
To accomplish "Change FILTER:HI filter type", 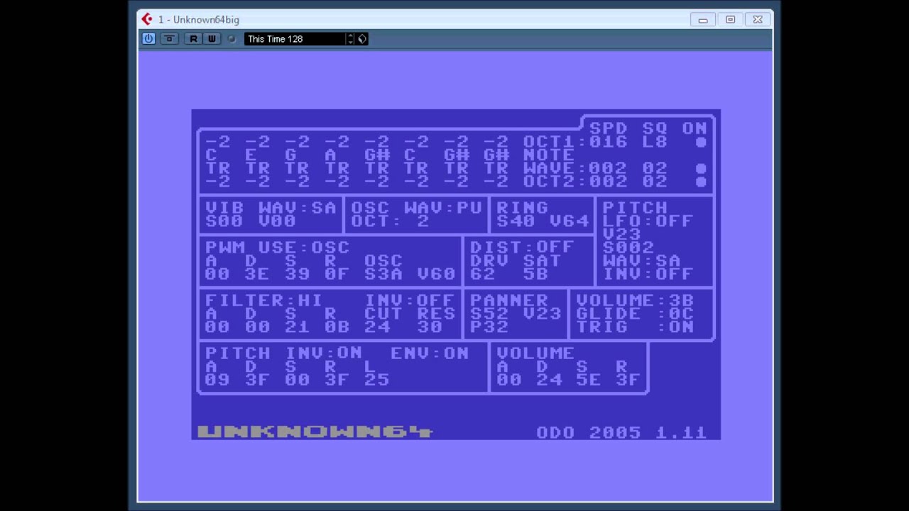I will point(264,301).
